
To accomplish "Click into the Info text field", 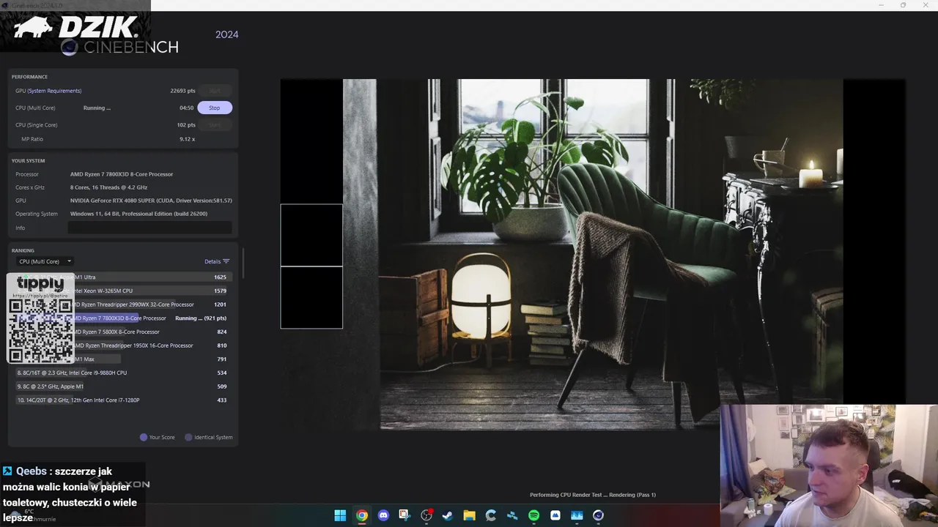I will pos(149,228).
